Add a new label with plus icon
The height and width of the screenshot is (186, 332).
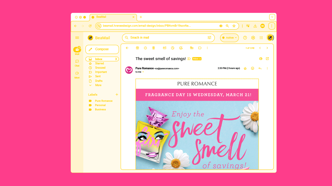pos(117,95)
